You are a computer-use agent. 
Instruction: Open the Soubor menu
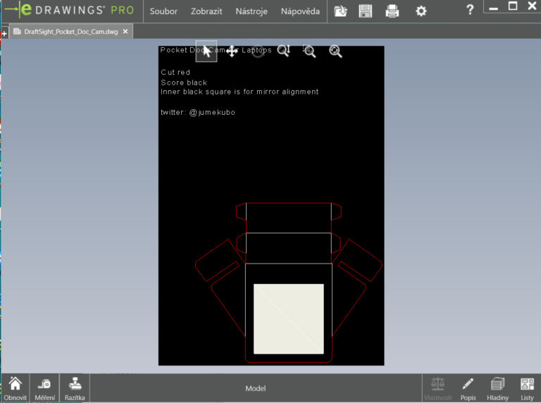[x=163, y=11]
